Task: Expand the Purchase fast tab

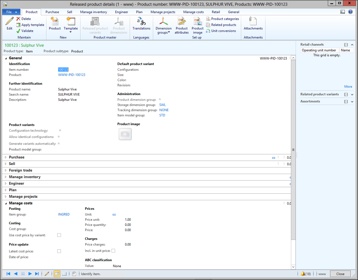Action: click(17, 157)
